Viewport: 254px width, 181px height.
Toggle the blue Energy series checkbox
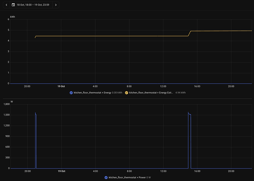point(71,93)
